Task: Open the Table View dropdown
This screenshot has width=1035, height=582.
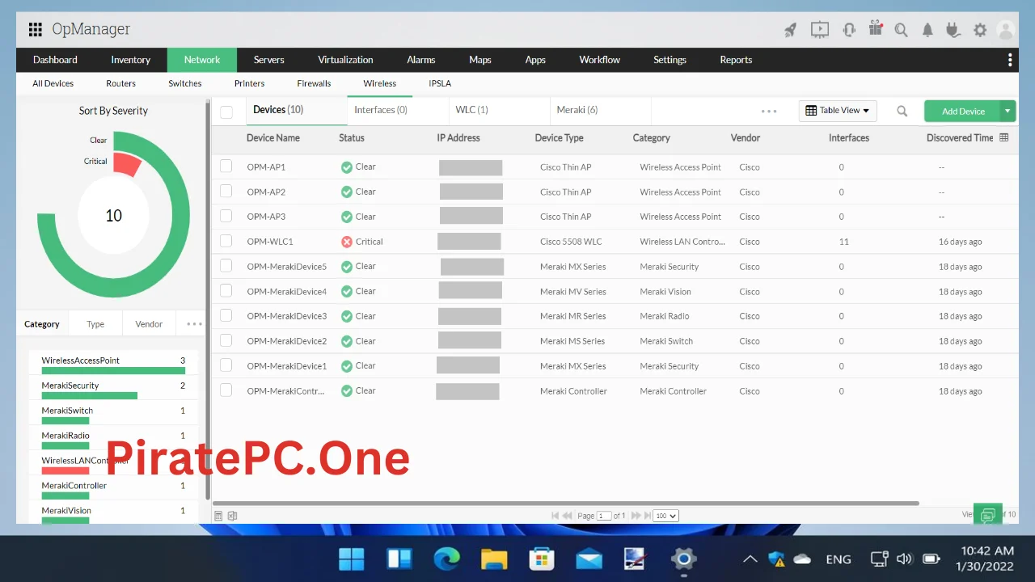Action: 838,111
